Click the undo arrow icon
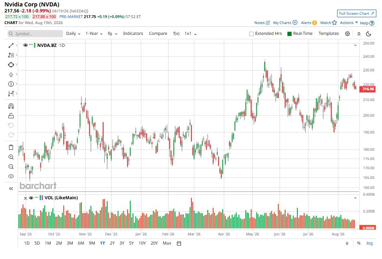Viewport: 382px width, 259px height. coord(11,125)
